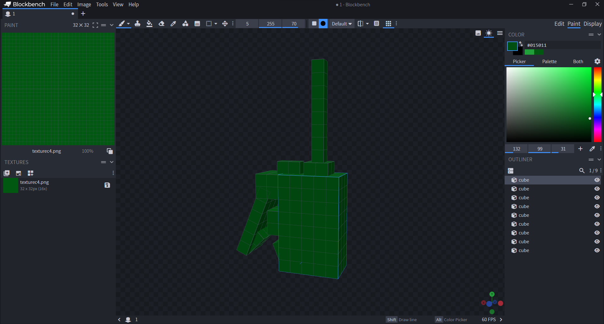Toggle visibility of the last cube

597,250
